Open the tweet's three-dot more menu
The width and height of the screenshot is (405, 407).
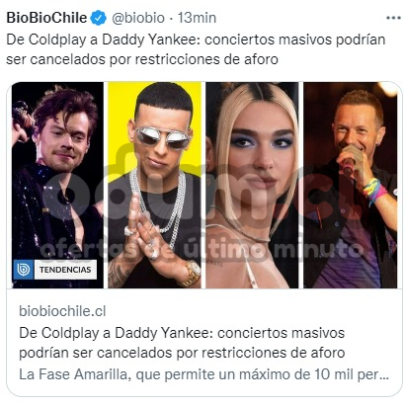coord(393,18)
